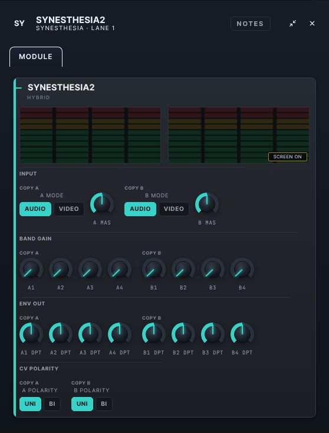Click the SY module logo
Image resolution: width=329 pixels, height=433 pixels.
19,24
